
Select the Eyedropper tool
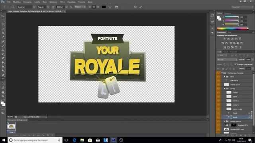3,37
